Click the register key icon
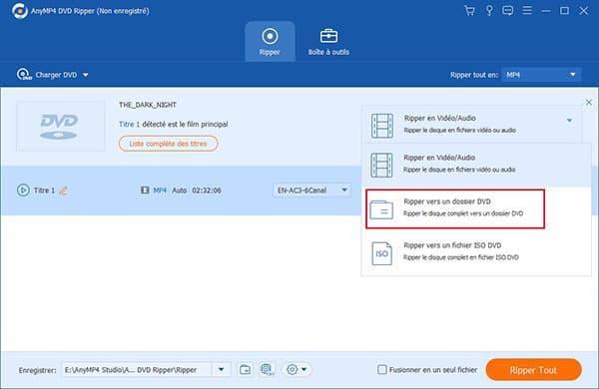599x389 pixels. [x=489, y=10]
